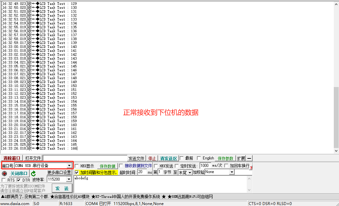Screen dimensions: 339x206
Task: Click the log line LCD Task Test : 150
Action: (x=39, y=86)
